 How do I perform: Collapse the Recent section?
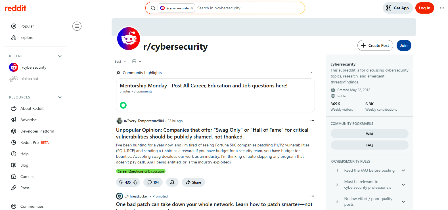(x=60, y=56)
